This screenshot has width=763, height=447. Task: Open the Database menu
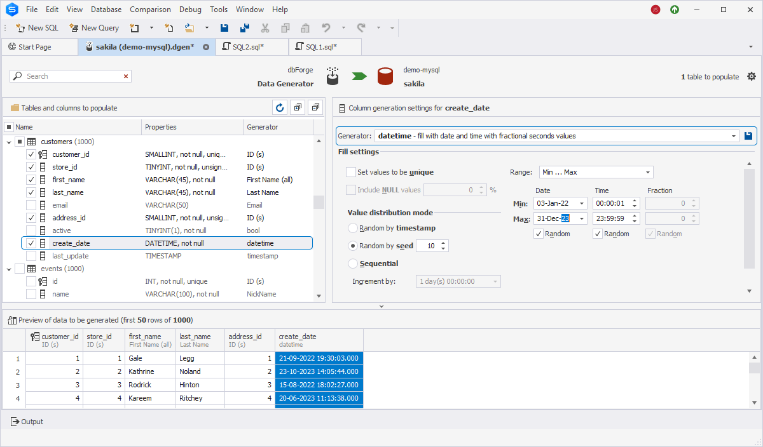(106, 9)
